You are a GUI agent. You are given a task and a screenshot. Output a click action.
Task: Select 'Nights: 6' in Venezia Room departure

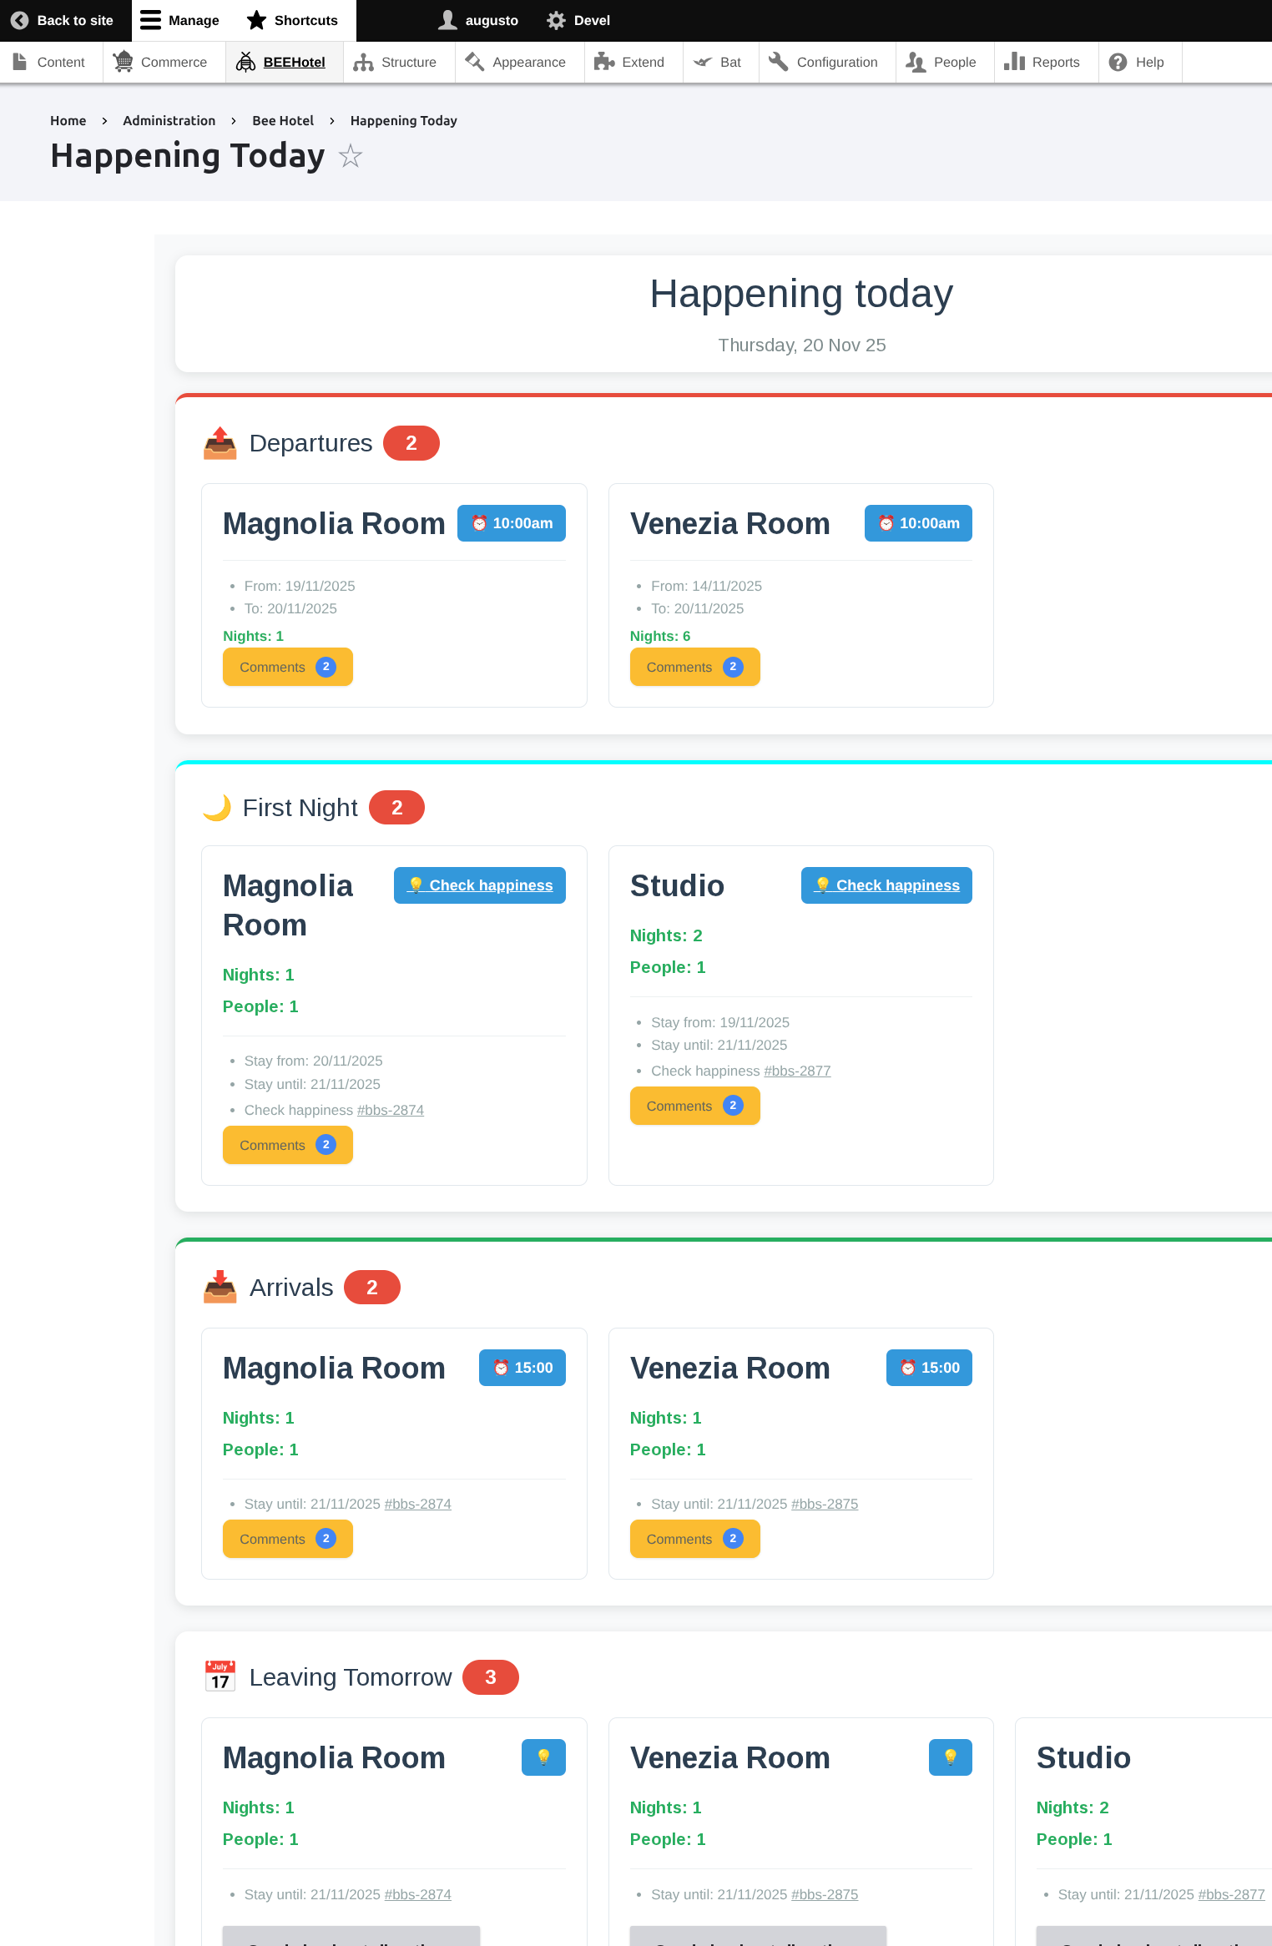tap(660, 636)
